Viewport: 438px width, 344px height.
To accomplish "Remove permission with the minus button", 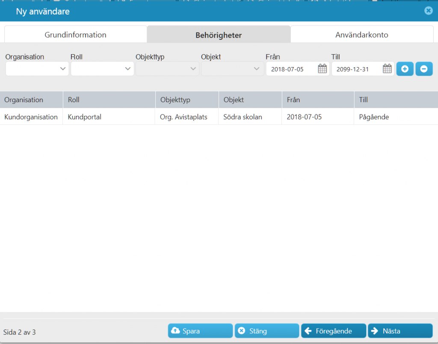I will tap(424, 69).
